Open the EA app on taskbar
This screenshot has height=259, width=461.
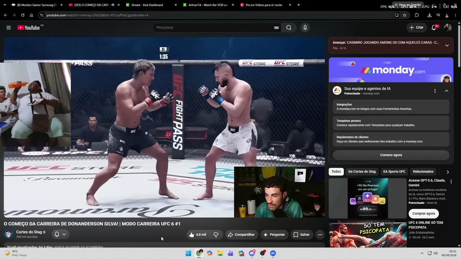[x=273, y=253]
